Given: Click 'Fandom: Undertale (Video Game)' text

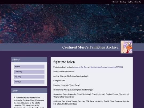Looking at the screenshot, I should point(67,85).
